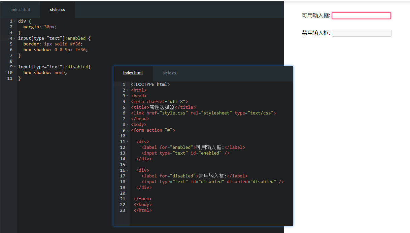Viewport: 410px width, 233px height.
Task: Fold the <html> tag at line 2
Action: (x=127, y=90)
